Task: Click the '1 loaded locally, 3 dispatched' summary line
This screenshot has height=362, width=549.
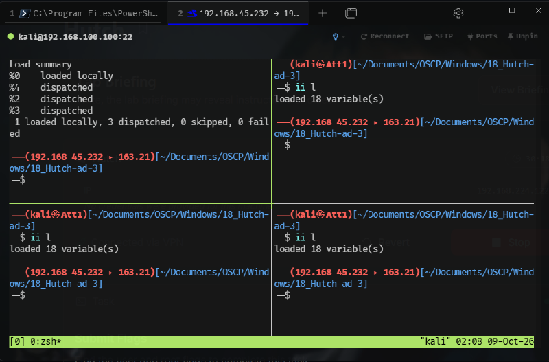Action: click(x=139, y=128)
